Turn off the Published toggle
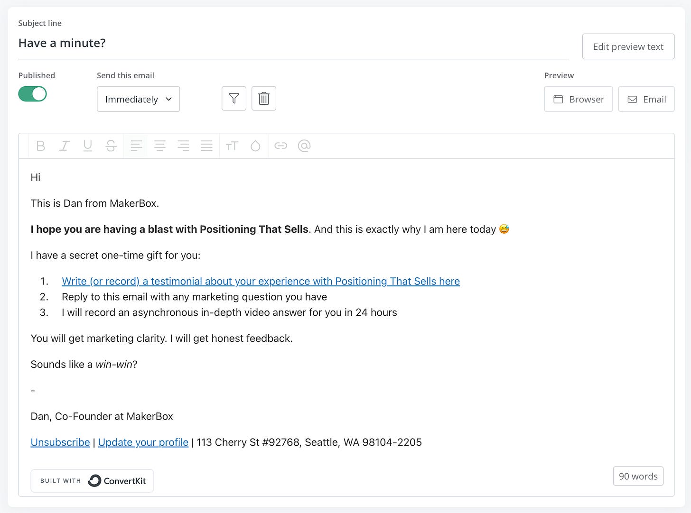Image resolution: width=691 pixels, height=513 pixels. [33, 94]
